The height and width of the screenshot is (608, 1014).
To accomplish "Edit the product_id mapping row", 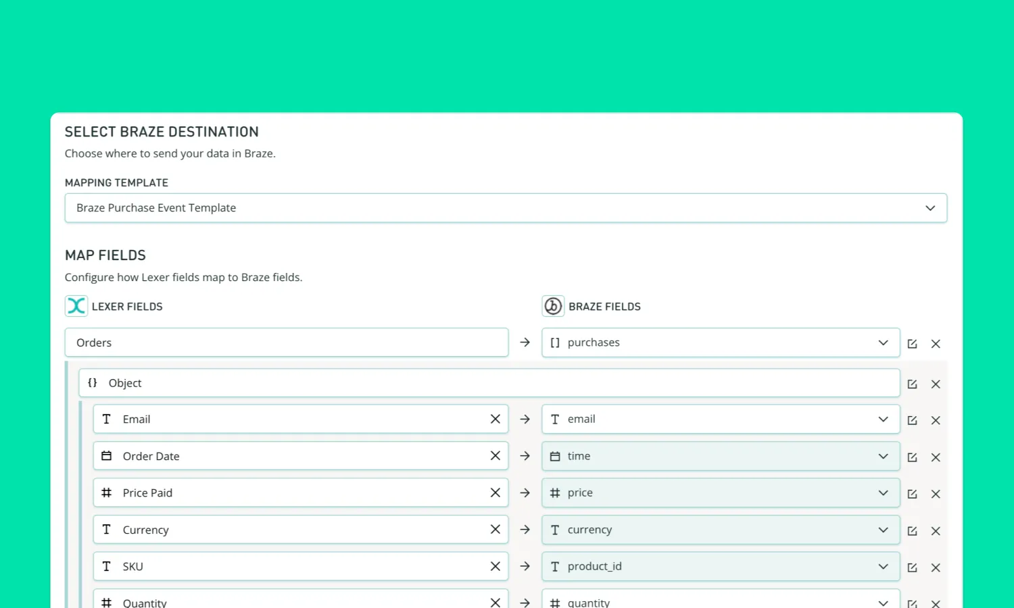I will tap(912, 567).
